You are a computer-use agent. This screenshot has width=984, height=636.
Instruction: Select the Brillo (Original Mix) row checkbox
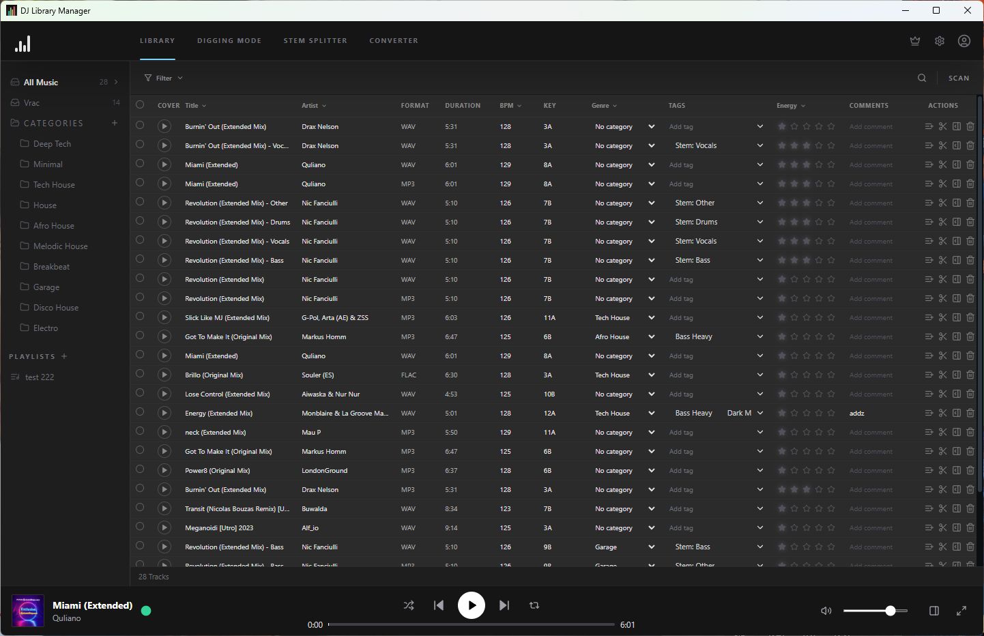pos(140,374)
